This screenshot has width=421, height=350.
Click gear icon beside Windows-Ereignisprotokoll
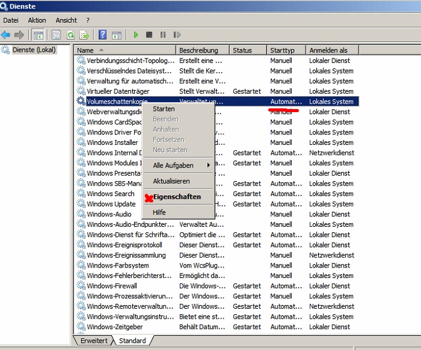81,244
